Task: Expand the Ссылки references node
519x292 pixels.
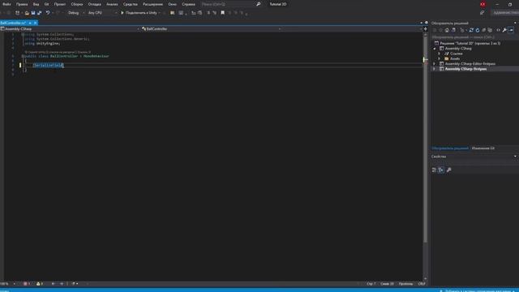Action: (x=440, y=54)
